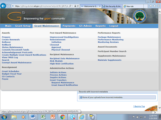Close the Welcome to G5 tab

pyautogui.click(x=100, y=6)
